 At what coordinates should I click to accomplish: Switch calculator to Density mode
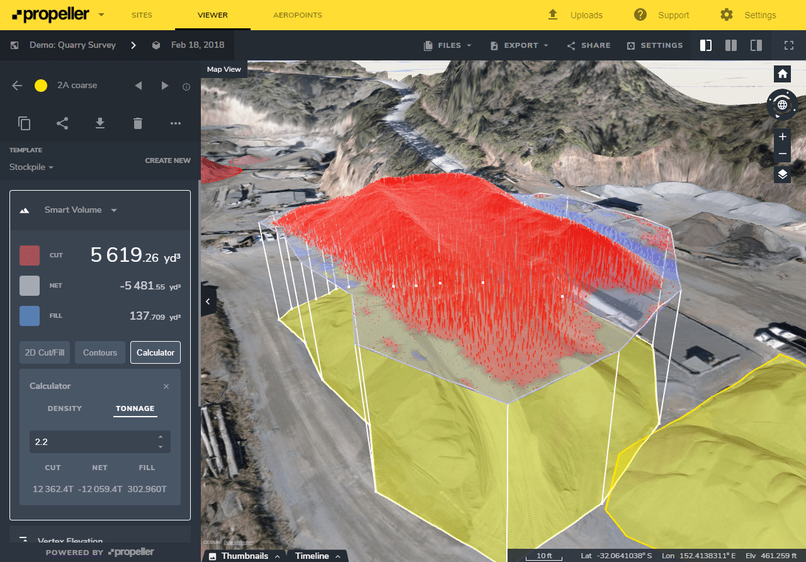64,408
